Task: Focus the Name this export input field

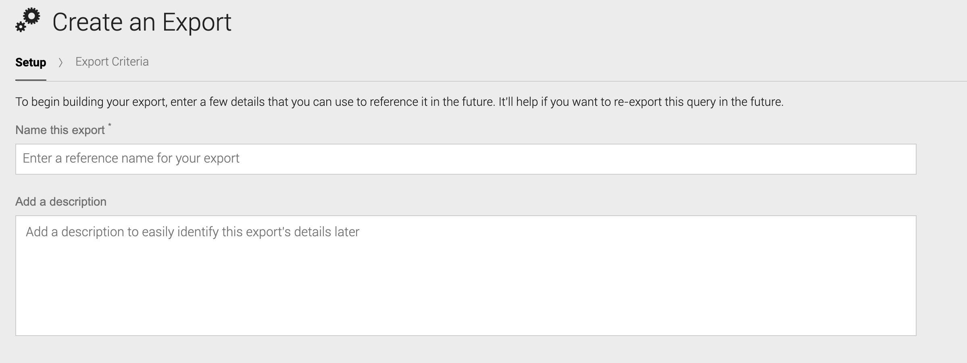Action: (466, 159)
